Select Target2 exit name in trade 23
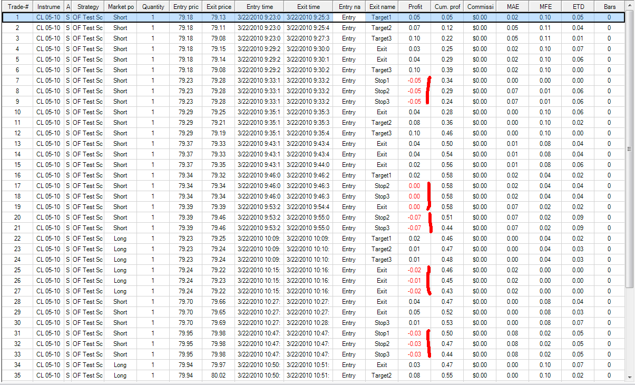 [x=382, y=249]
